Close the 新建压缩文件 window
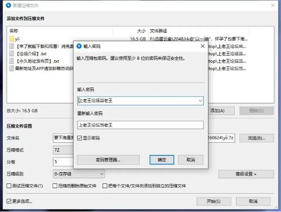This screenshot has height=212, width=281. pos(273,5)
